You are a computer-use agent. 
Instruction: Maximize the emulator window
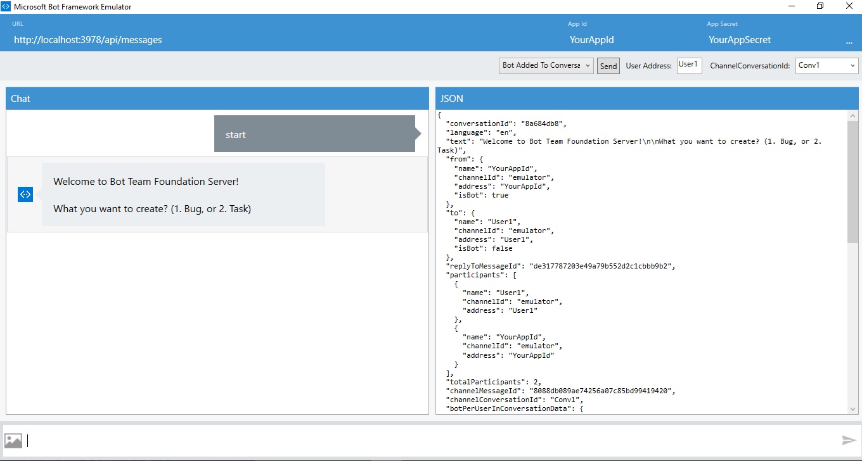pos(820,6)
